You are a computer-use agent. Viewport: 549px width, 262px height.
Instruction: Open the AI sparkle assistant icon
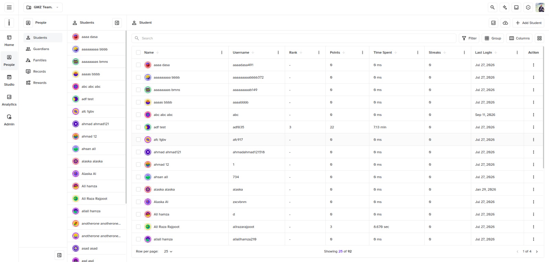[x=504, y=7]
